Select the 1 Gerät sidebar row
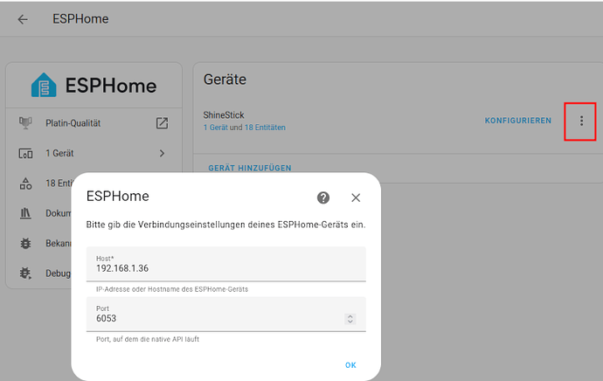Screen dimensions: 603x381 94,154
